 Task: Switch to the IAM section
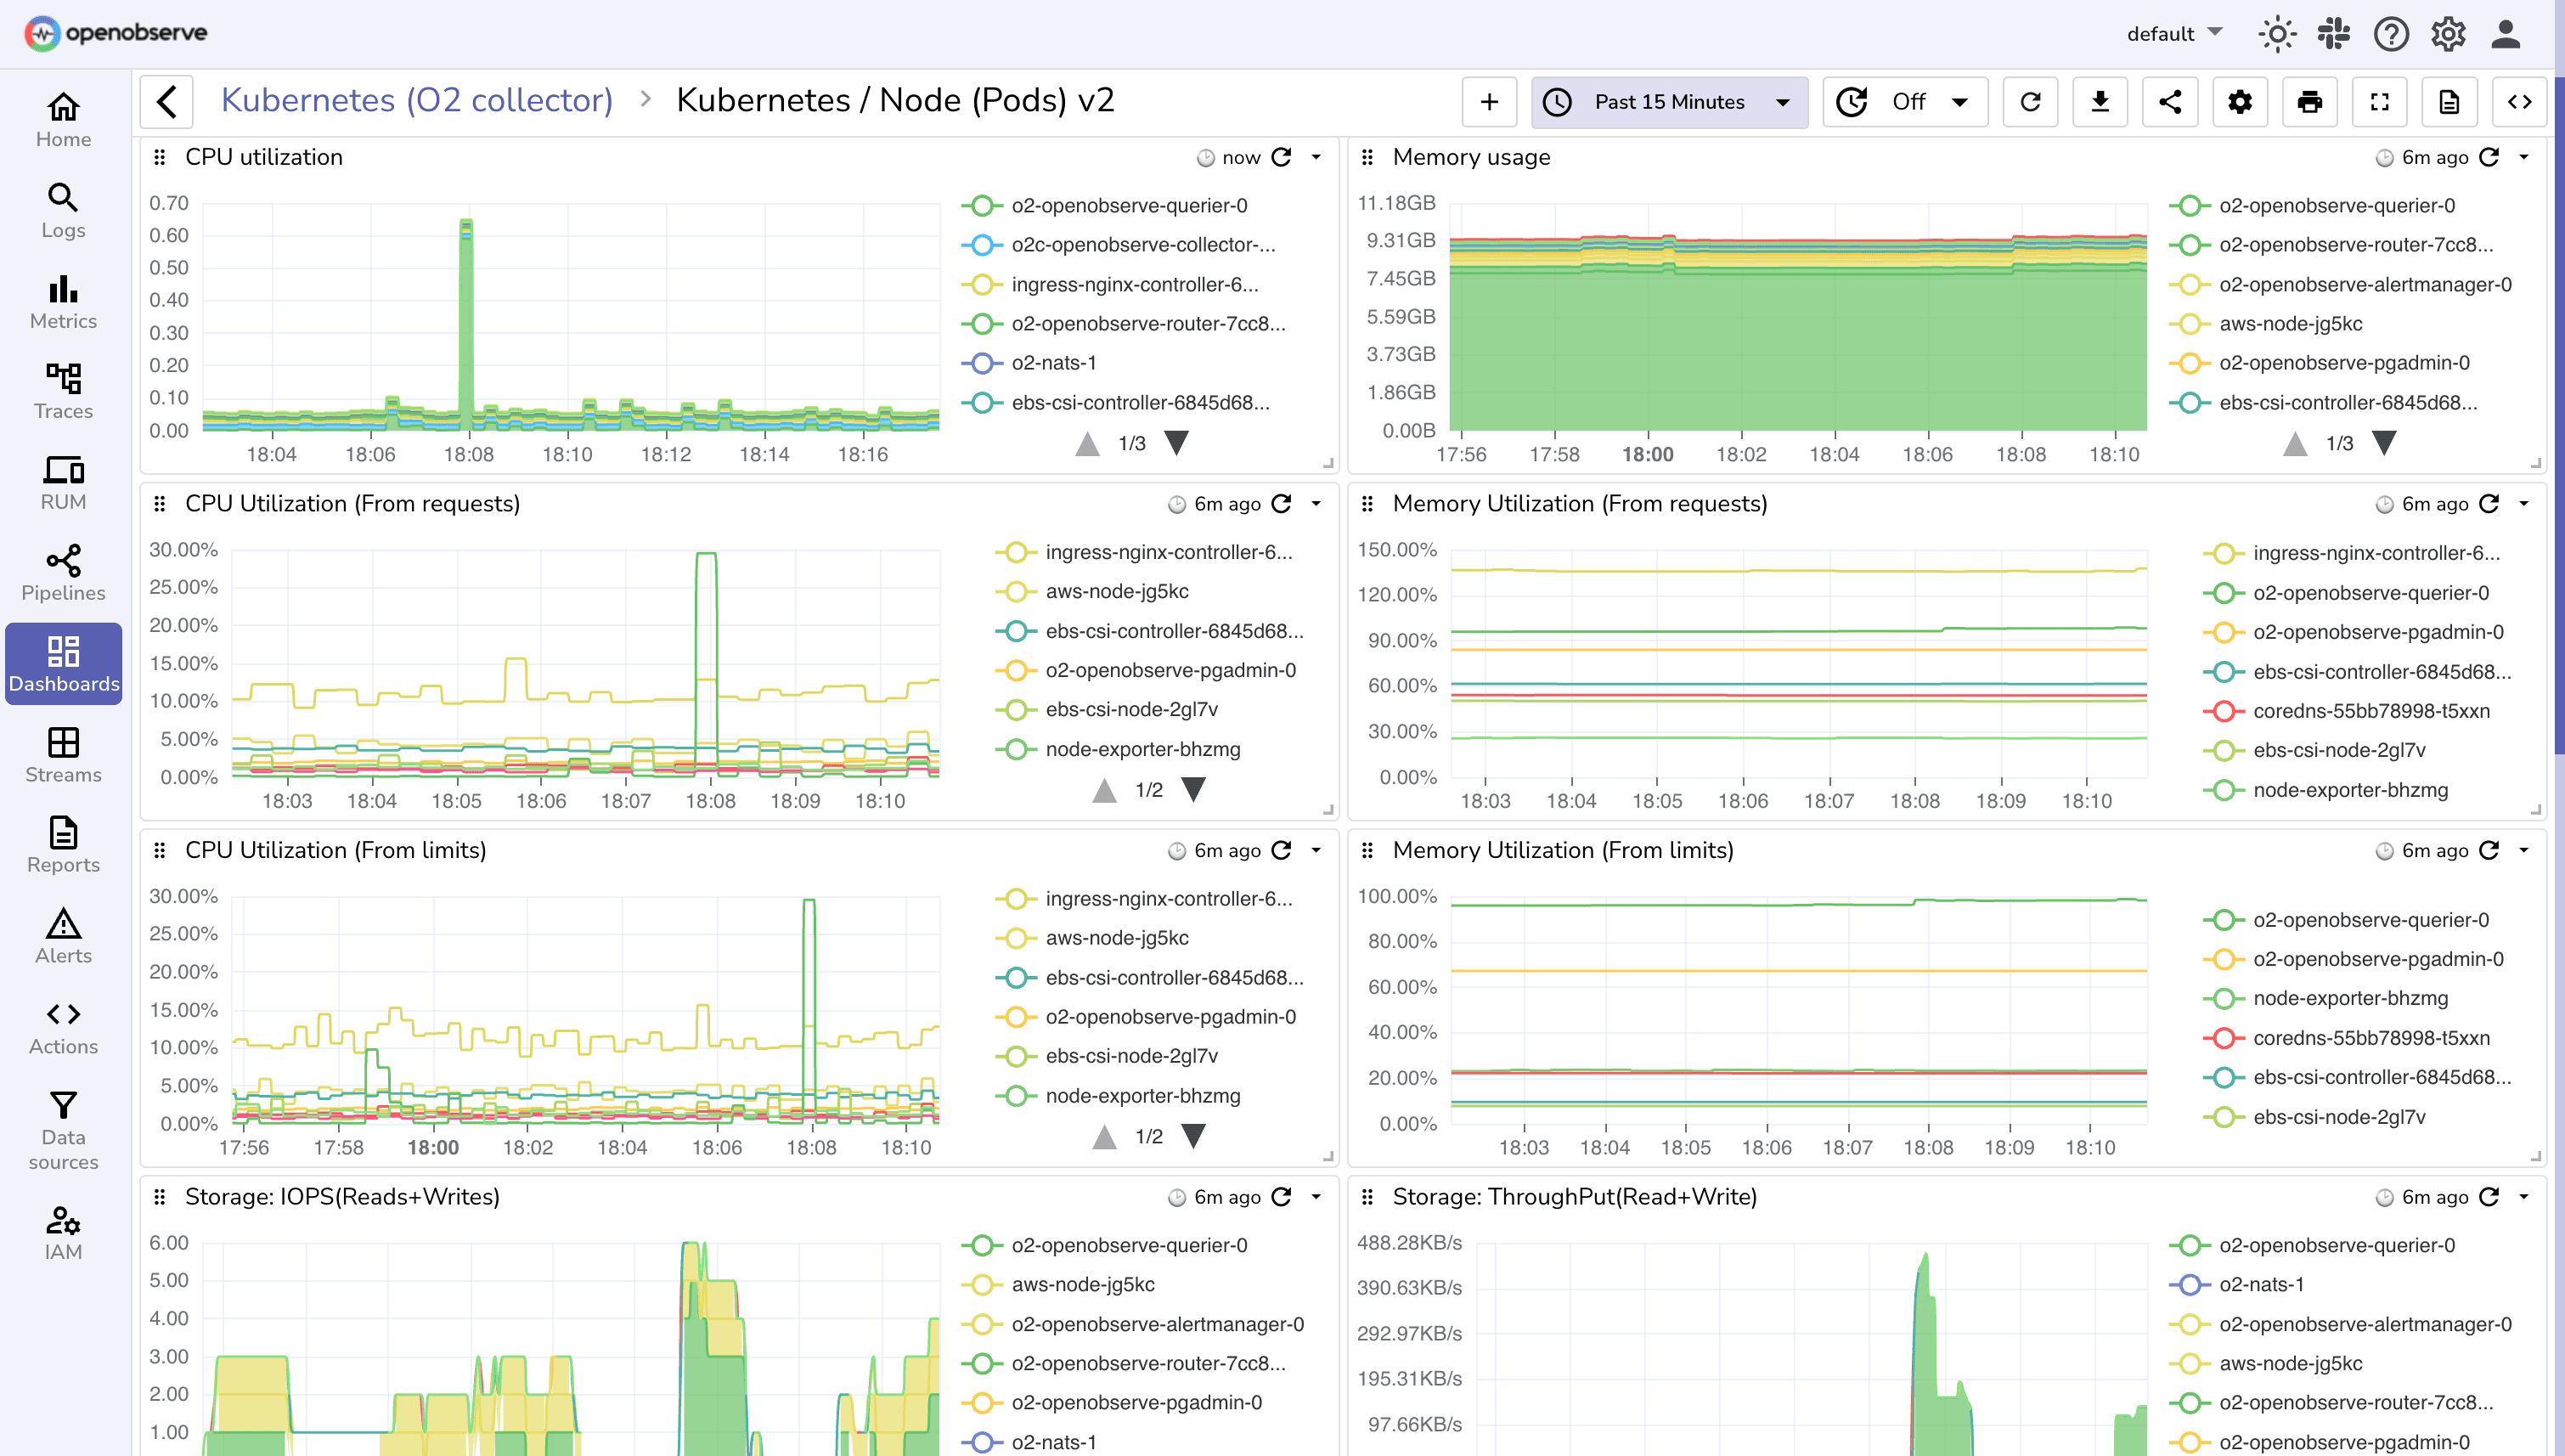coord(63,1233)
